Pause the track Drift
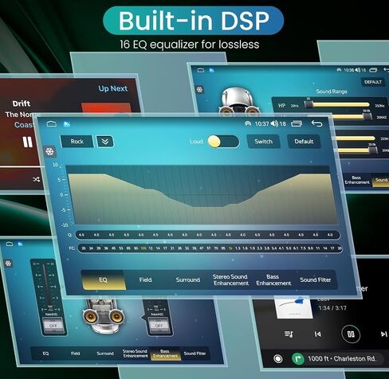 pos(27,143)
